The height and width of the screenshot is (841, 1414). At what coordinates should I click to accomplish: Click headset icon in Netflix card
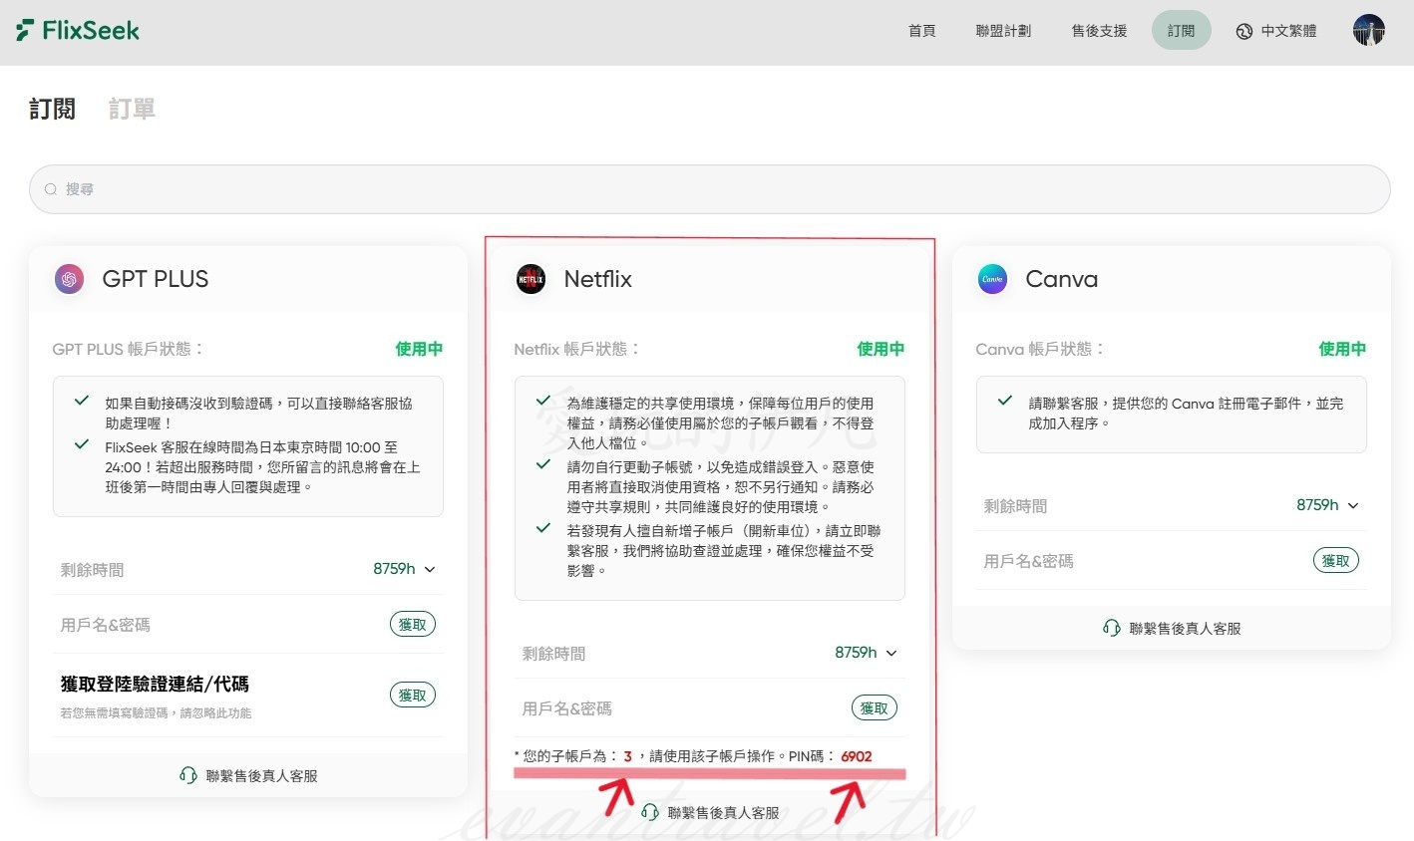(x=650, y=812)
